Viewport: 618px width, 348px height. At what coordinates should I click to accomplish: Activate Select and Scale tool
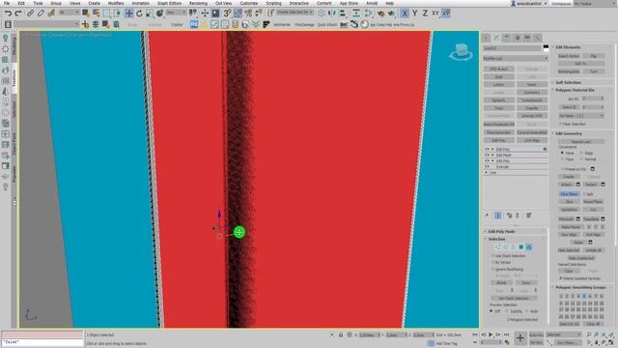[x=150, y=14]
